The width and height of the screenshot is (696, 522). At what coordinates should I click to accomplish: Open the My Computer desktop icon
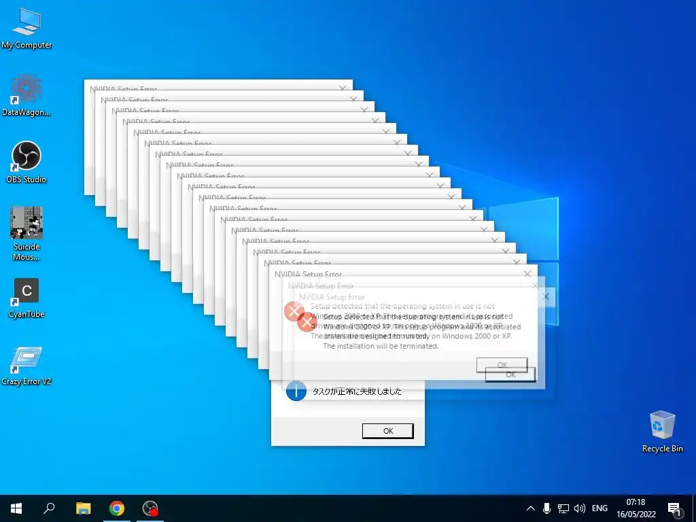(x=27, y=29)
